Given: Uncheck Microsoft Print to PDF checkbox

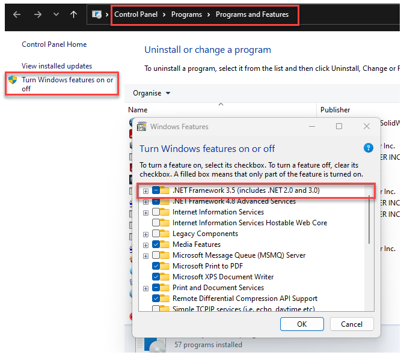Looking at the screenshot, I should click(x=156, y=266).
